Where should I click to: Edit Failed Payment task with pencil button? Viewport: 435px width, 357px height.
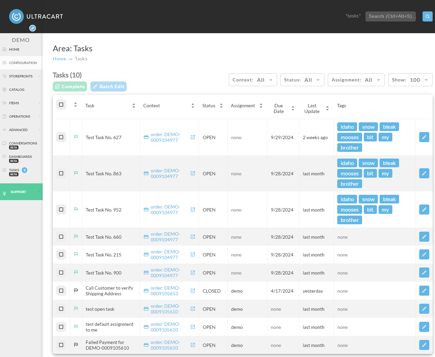424,345
